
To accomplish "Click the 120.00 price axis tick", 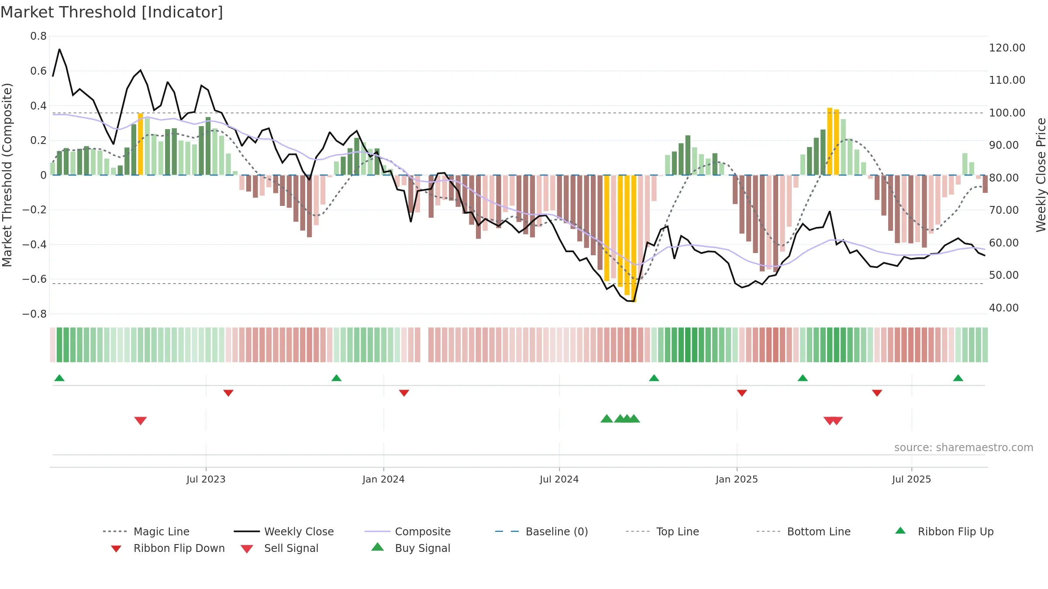I will point(1007,48).
